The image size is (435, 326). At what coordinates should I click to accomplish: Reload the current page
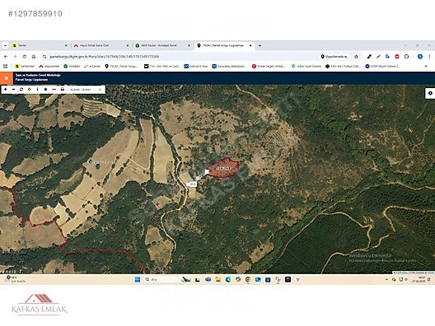(25, 57)
